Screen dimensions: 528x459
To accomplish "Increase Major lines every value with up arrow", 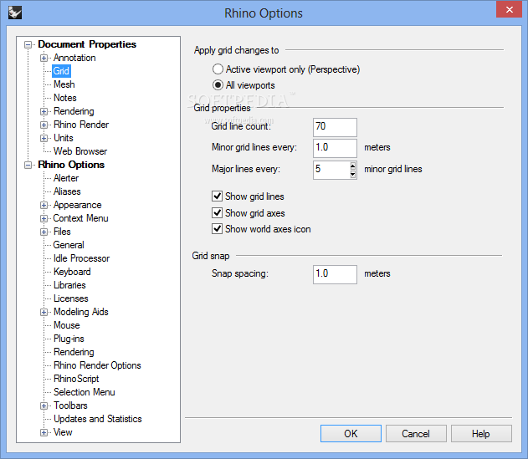I will (x=353, y=166).
